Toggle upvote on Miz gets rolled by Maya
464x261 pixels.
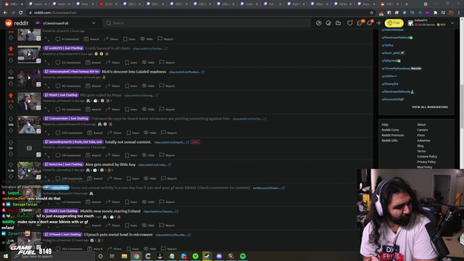pos(11,95)
